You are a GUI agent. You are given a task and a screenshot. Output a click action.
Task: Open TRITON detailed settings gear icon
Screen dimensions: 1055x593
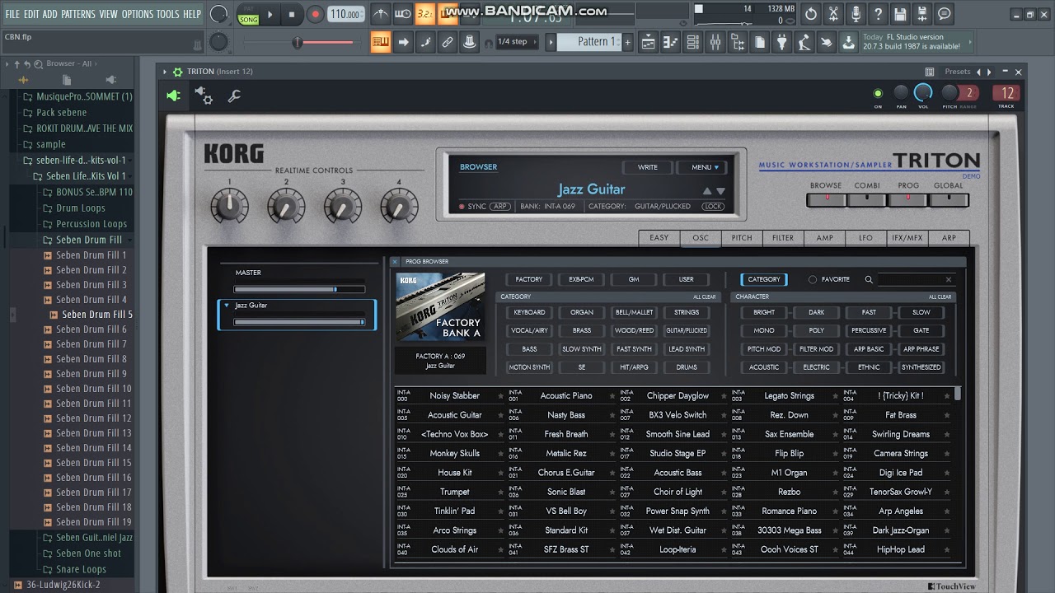click(x=204, y=96)
